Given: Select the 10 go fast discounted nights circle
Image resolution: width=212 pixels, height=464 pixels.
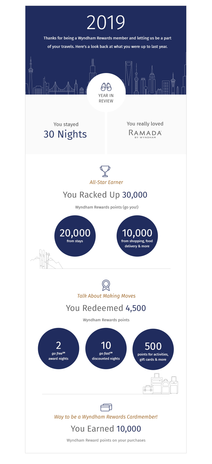Looking at the screenshot, I should coord(106,349).
